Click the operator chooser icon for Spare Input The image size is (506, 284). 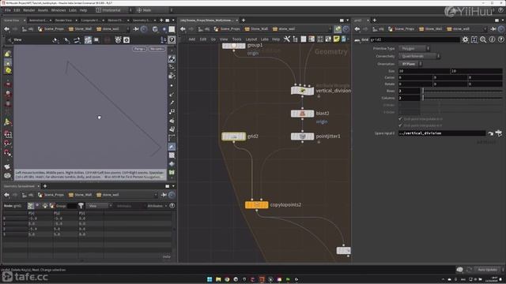click(499, 133)
